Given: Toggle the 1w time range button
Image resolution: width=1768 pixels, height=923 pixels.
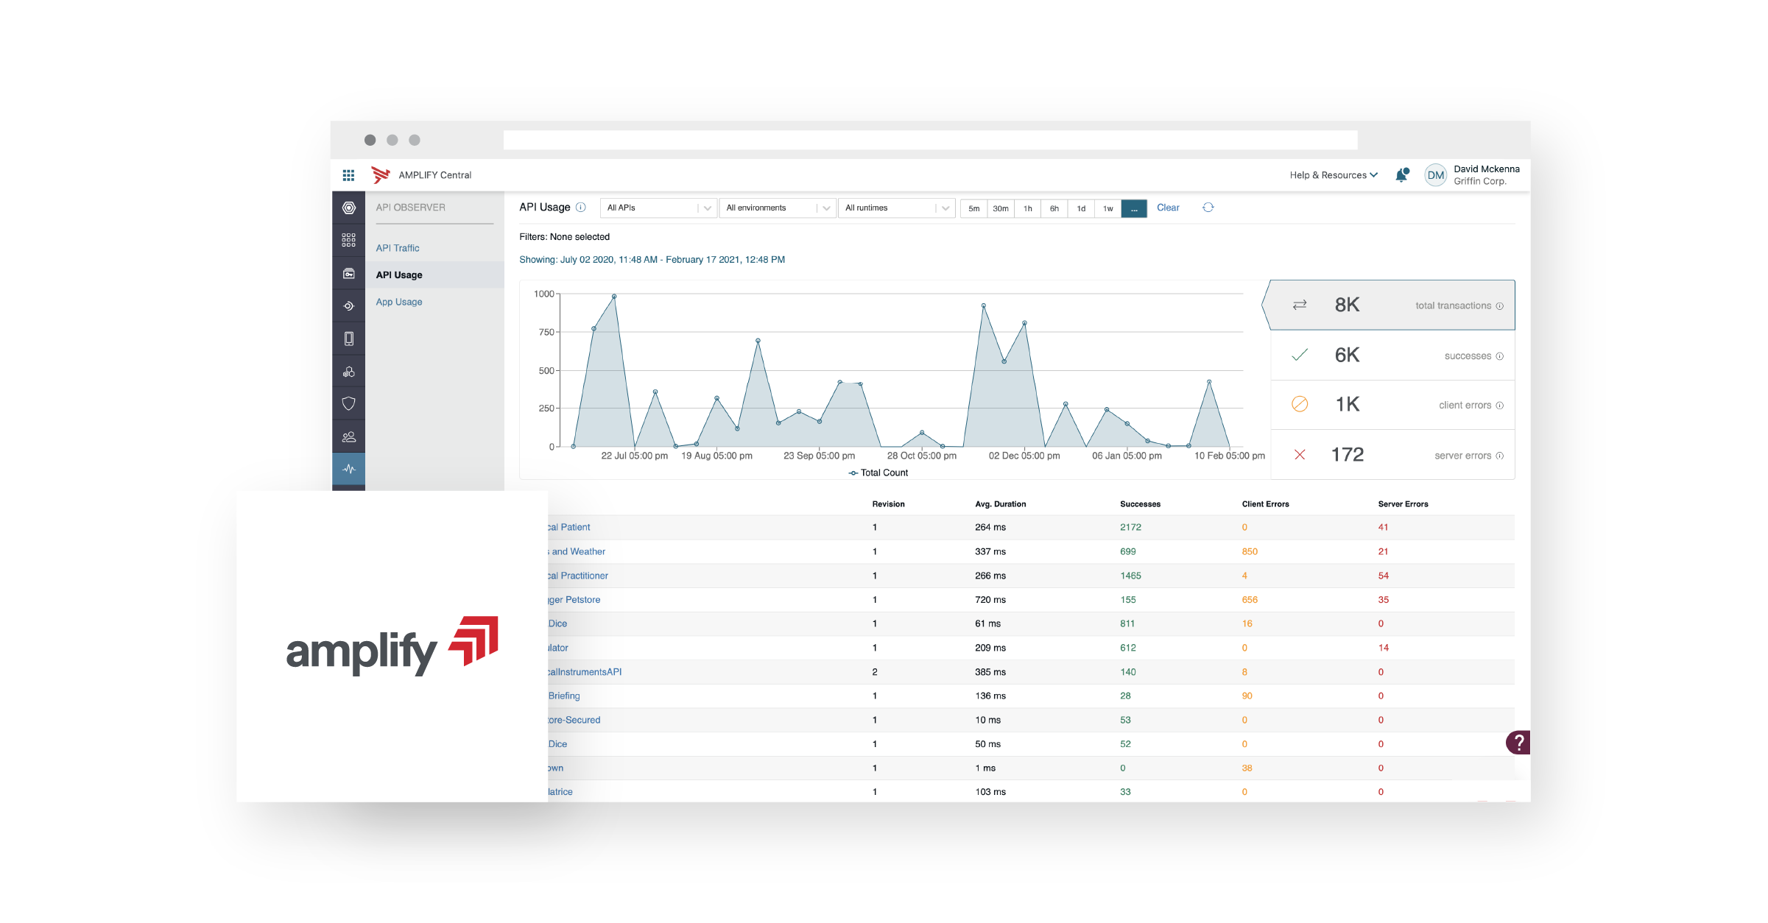Looking at the screenshot, I should coord(1107,208).
